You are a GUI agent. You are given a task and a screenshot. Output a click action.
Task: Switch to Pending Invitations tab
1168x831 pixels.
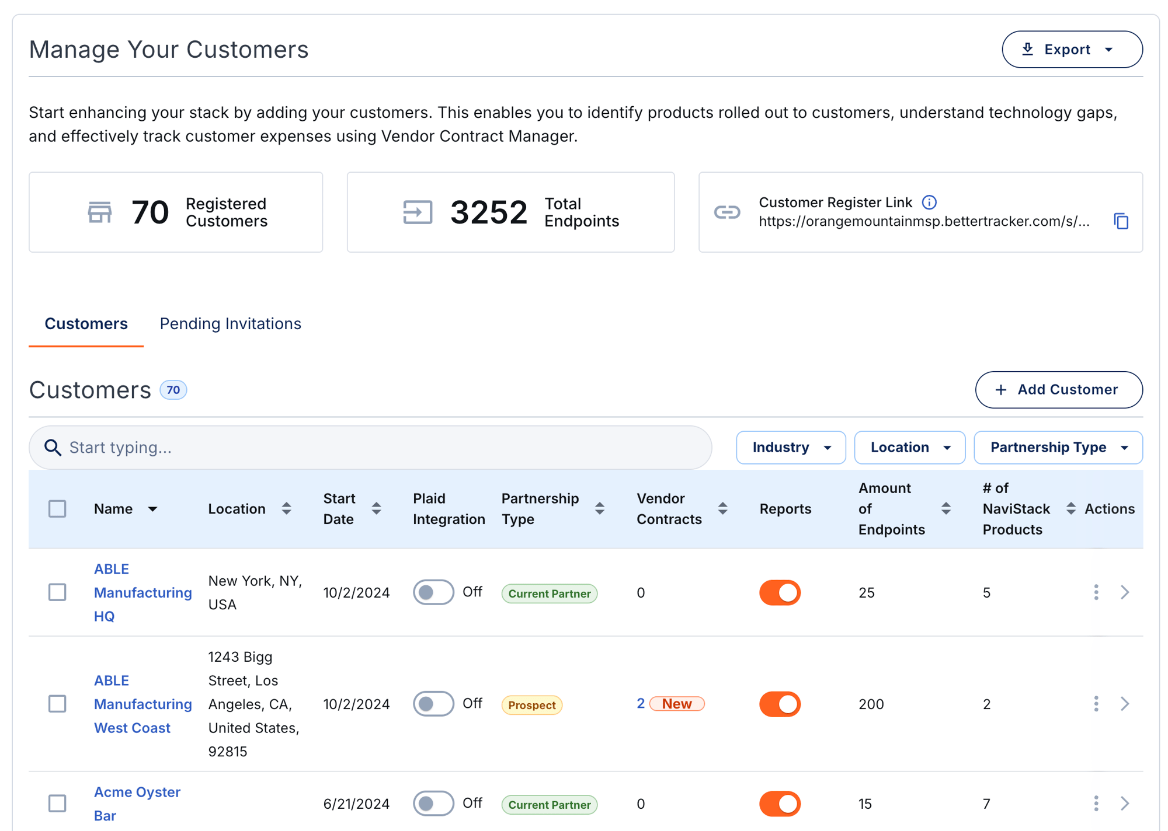click(231, 324)
